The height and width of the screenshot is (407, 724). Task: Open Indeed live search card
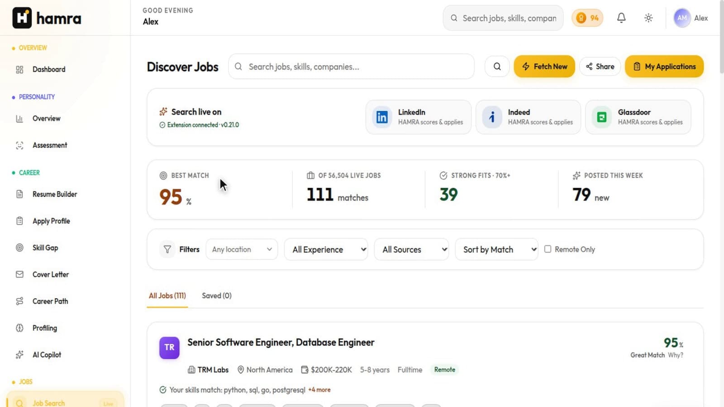528,117
